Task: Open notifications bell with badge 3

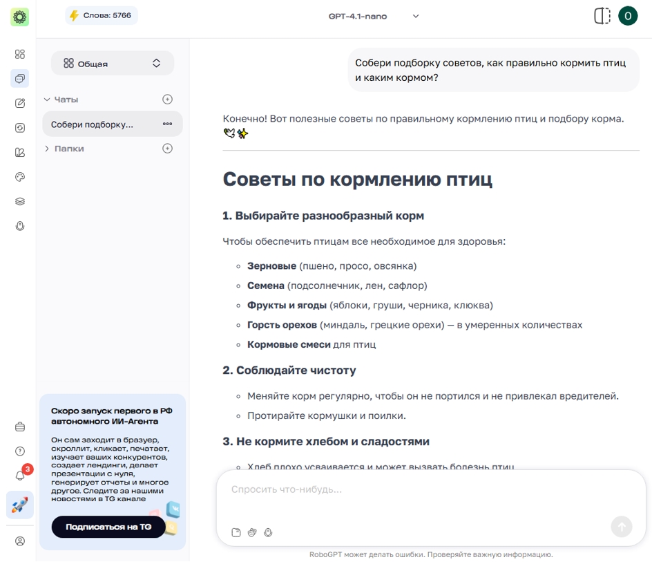Action: 21,475
